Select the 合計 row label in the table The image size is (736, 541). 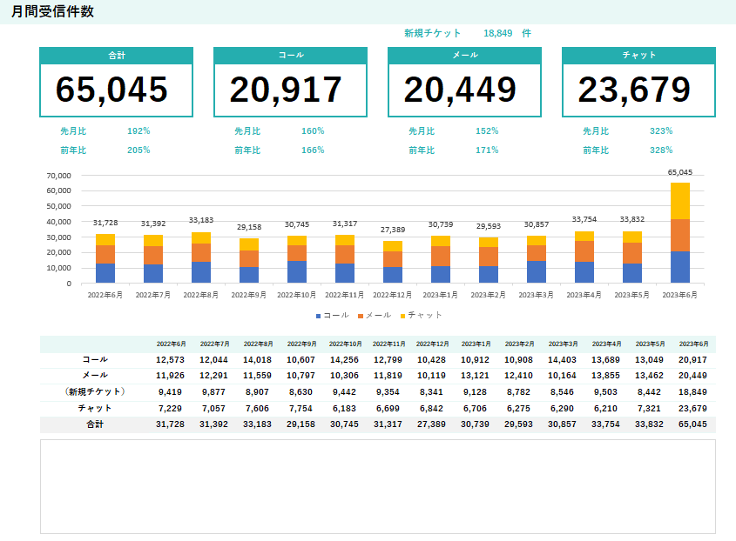96,424
